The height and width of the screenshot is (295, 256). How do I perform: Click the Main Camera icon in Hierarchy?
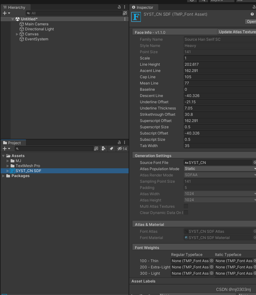pyautogui.click(x=21, y=24)
